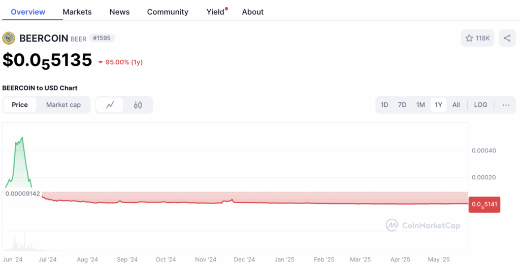520x268 pixels.
Task: Open the Community tab
Action: point(168,12)
